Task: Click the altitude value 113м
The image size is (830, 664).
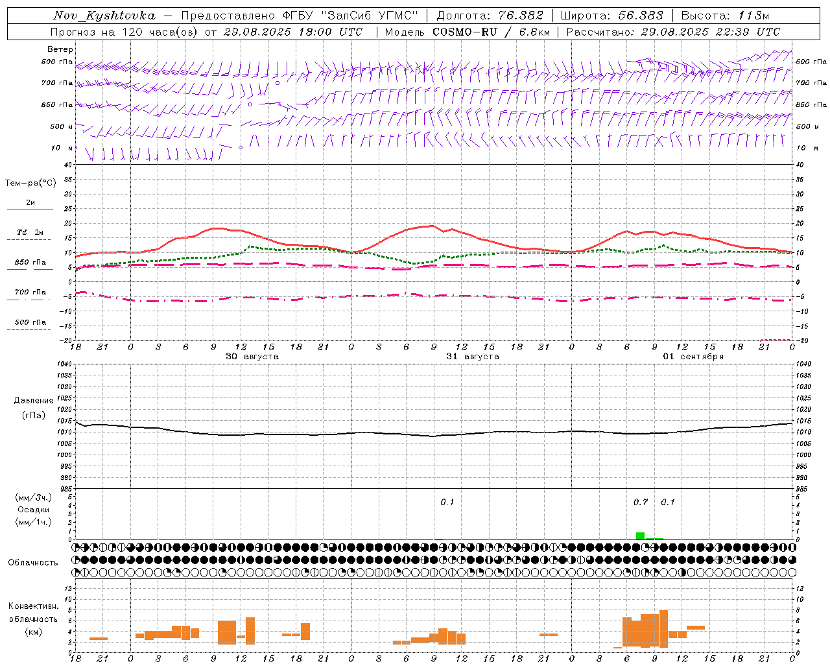Action: pos(753,16)
